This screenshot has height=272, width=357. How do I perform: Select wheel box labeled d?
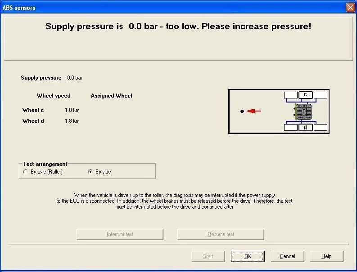point(305,127)
